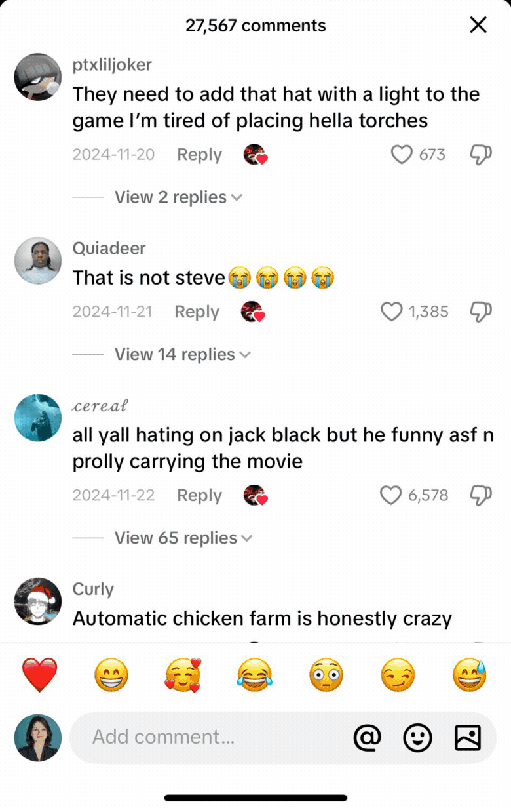Open emoji keyboard smiley icon

[417, 738]
